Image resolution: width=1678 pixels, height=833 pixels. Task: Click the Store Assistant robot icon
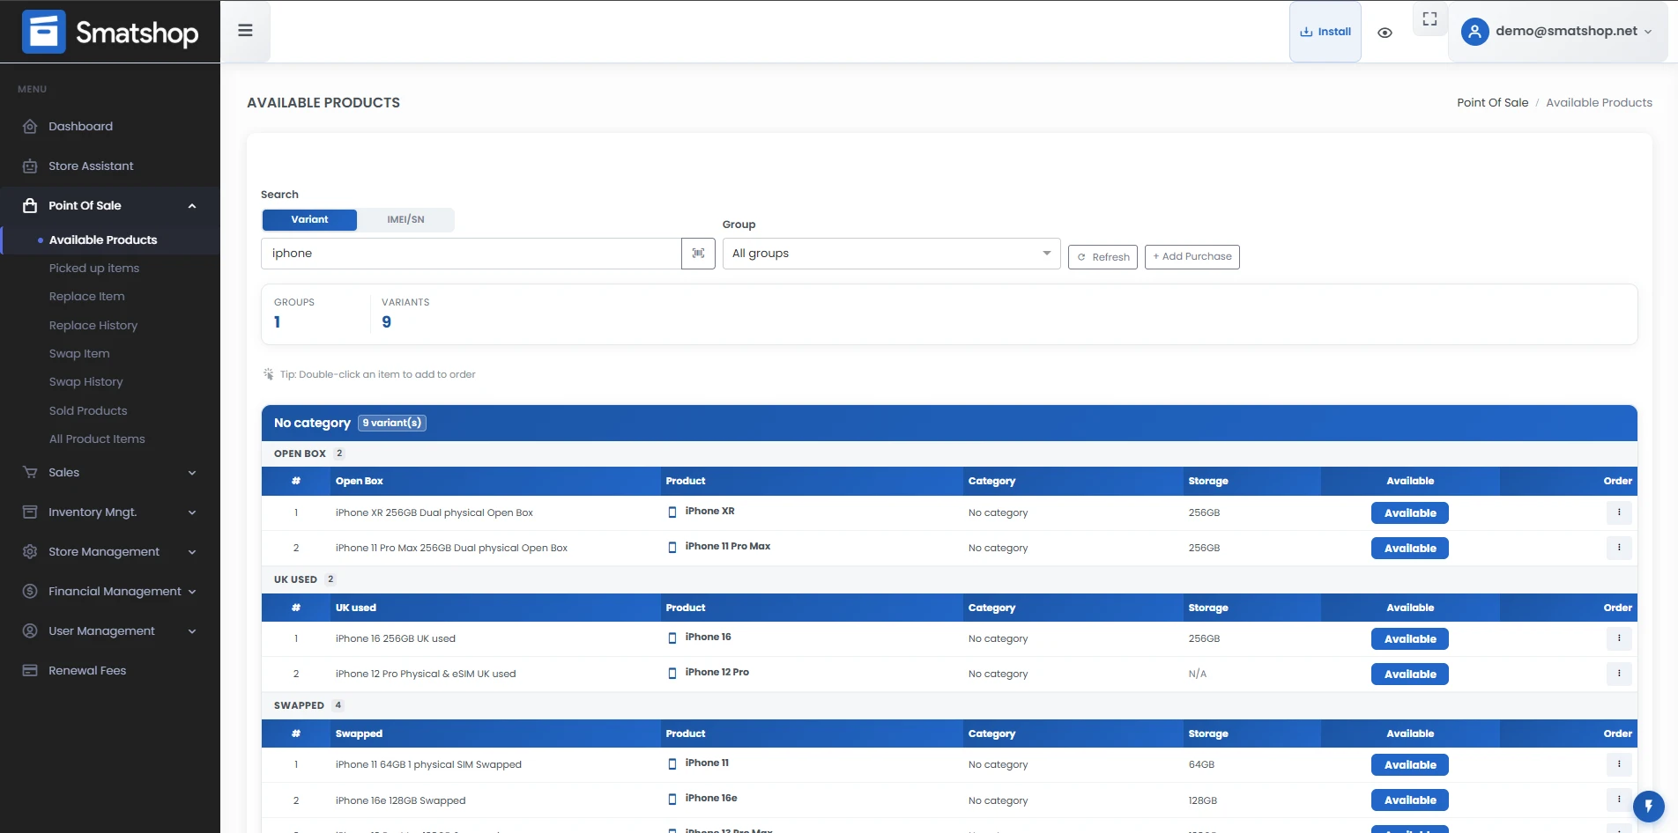pos(30,166)
